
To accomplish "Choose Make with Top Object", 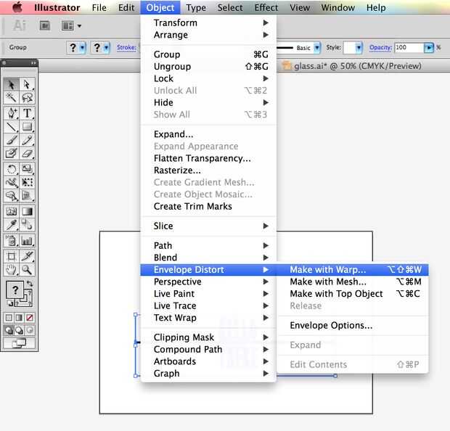I will click(x=353, y=294).
